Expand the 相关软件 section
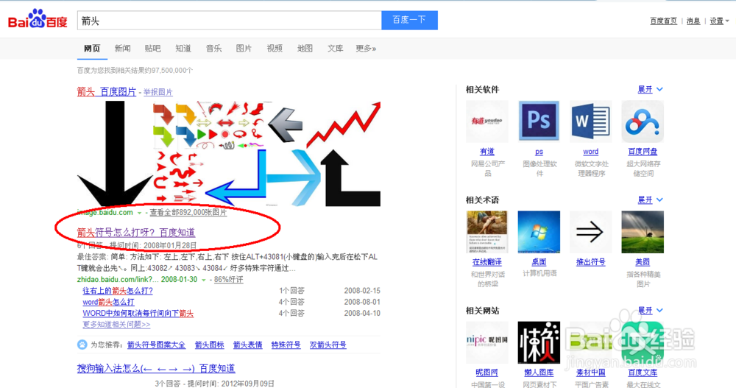Viewport: 736px width, 388px height. coord(650,89)
